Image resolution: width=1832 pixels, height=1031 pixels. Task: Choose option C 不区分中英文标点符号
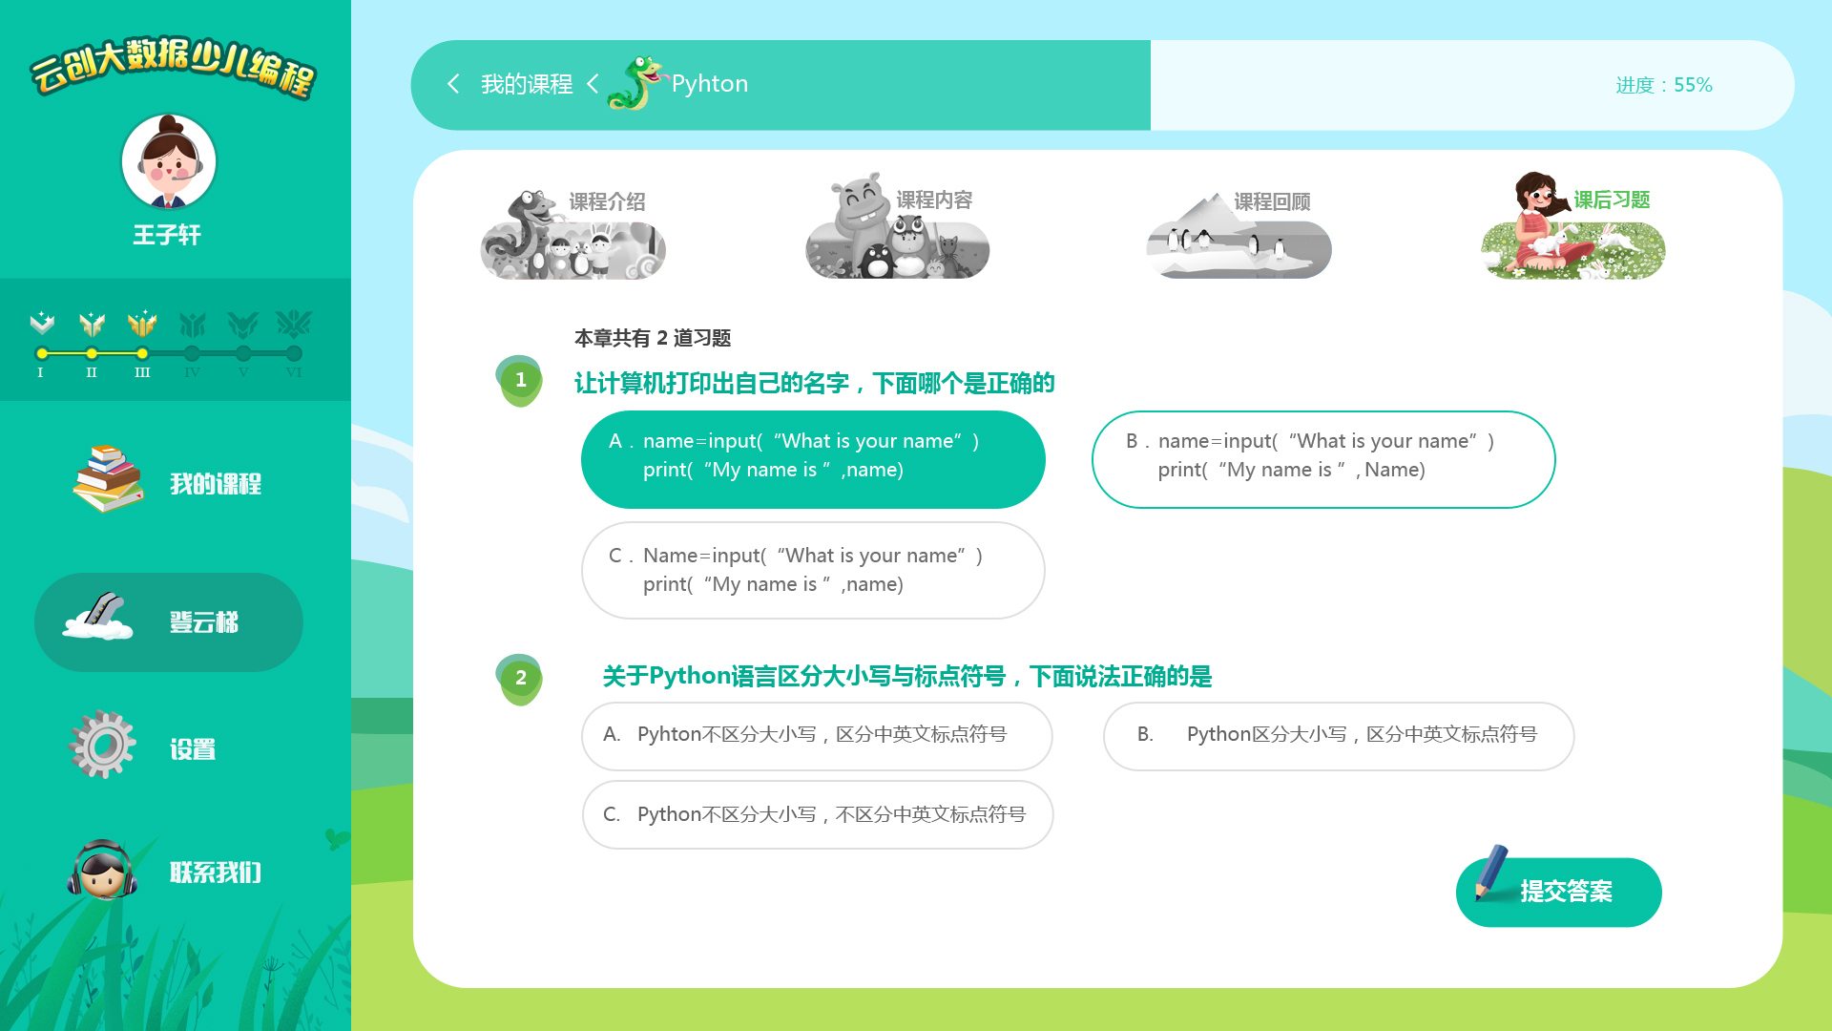pyautogui.click(x=818, y=814)
